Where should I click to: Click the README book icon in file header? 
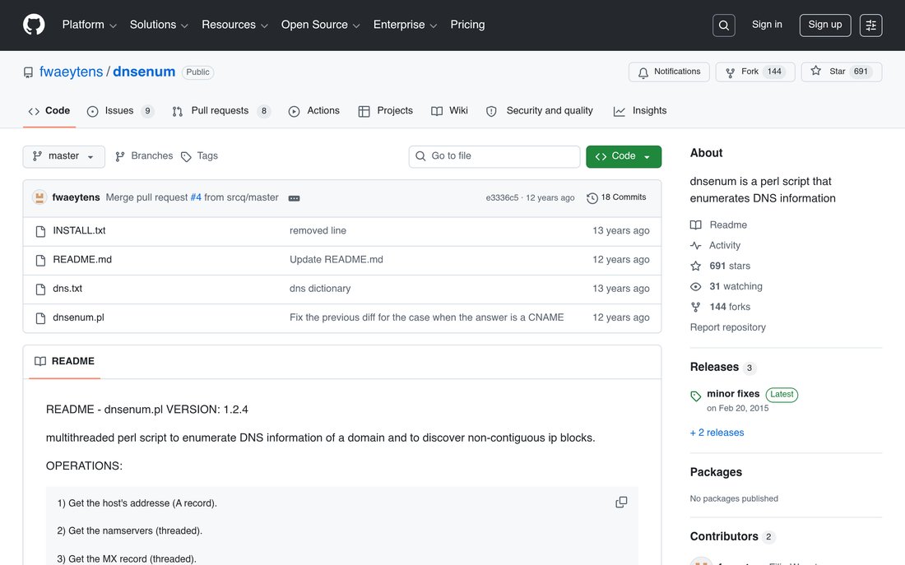(39, 361)
